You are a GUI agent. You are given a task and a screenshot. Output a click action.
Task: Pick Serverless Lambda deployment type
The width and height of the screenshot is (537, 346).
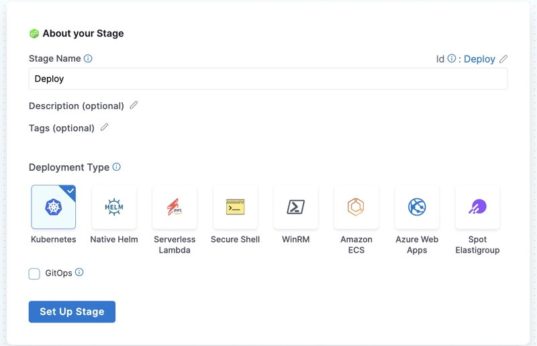tap(175, 207)
